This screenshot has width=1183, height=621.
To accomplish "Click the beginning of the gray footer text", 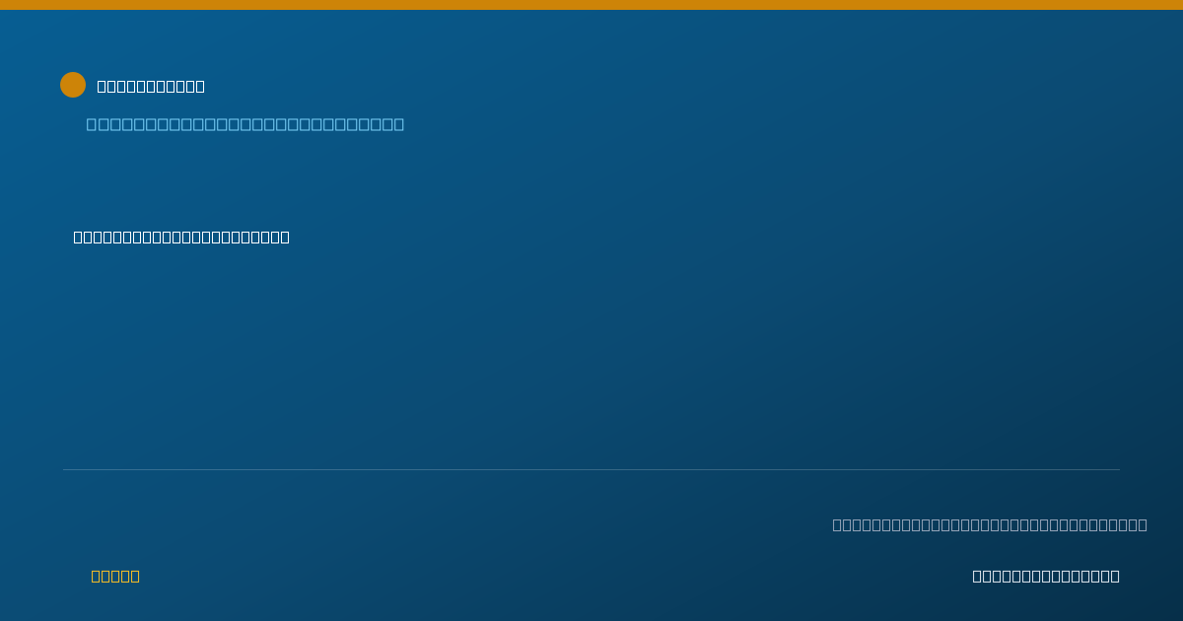I will point(837,524).
